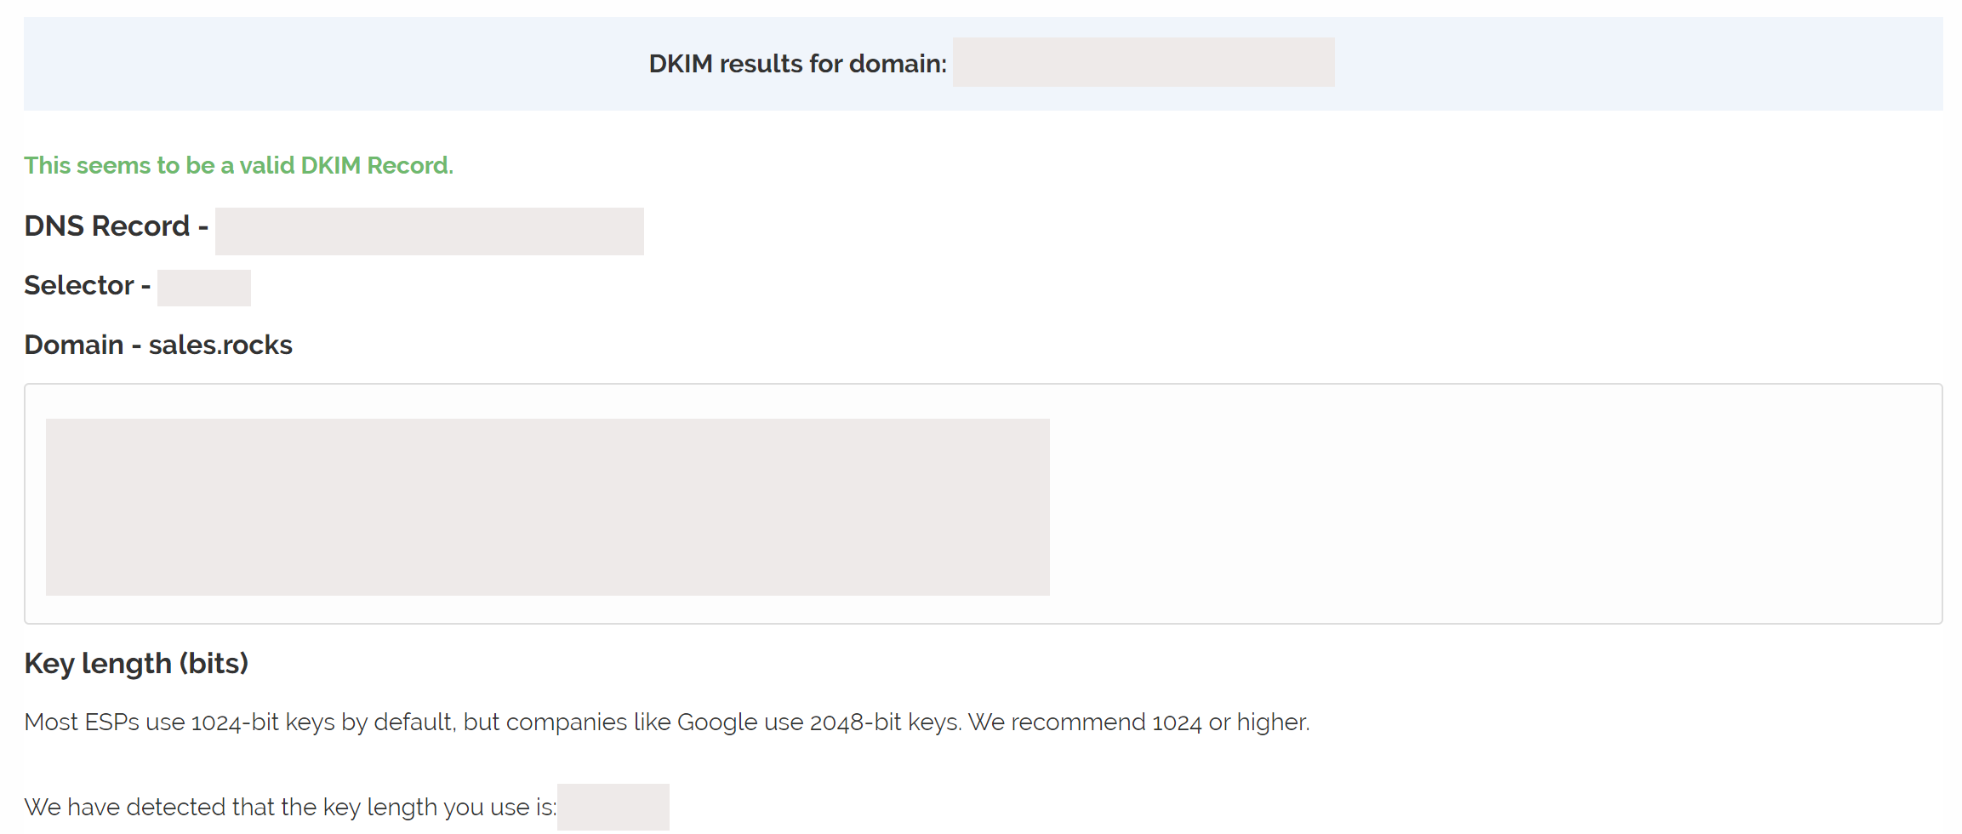
Task: Click the "DKIM results for domain:" heading
Action: click(797, 64)
